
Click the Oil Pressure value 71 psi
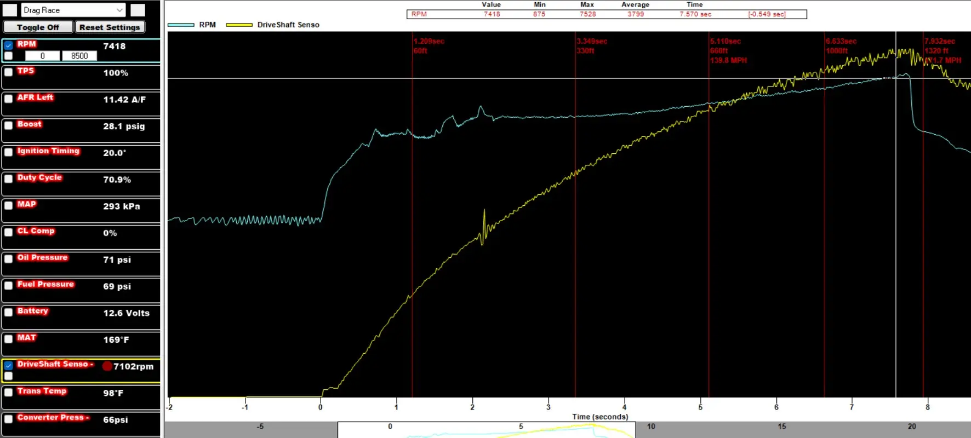117,260
